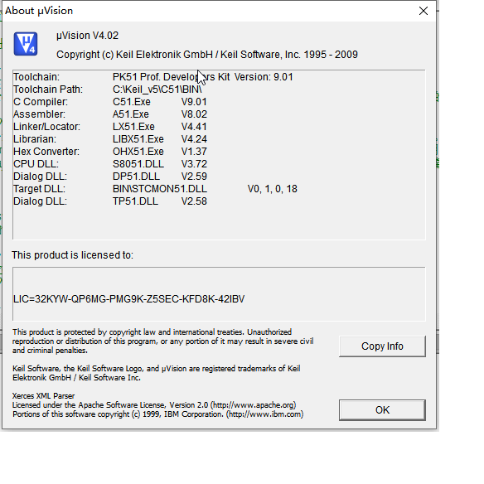Image resolution: width=484 pixels, height=484 pixels.
Task: Click version 'V0, 1, 0, 18' text
Action: click(272, 189)
